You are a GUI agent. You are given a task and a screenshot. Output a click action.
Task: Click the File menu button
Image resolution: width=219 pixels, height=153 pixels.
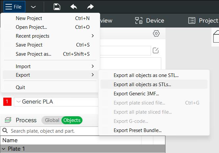[x=13, y=7]
